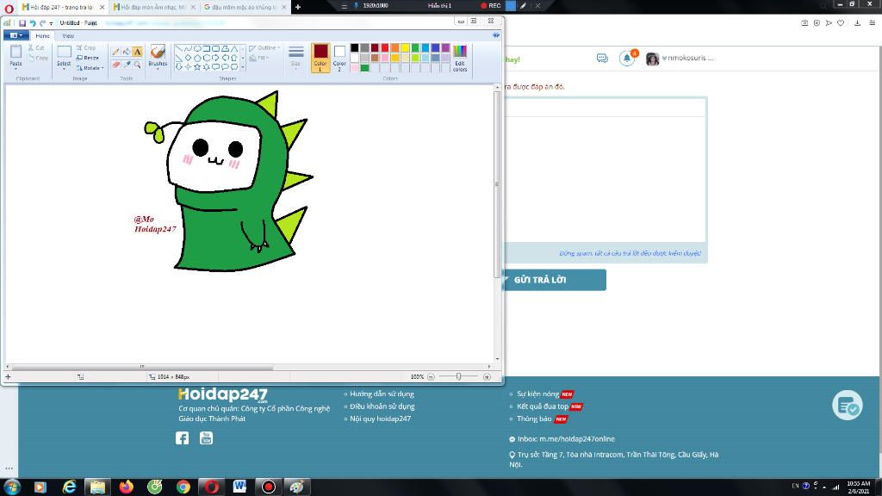Click Zoom out minus button in Paint
This screenshot has width=882, height=496.
(431, 377)
